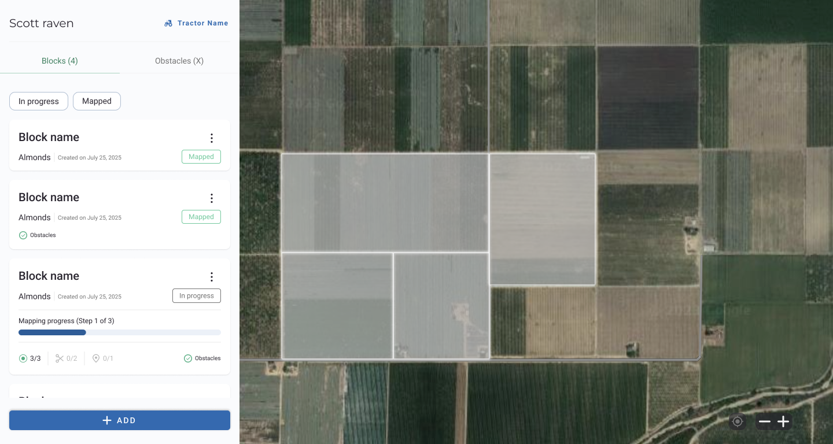Viewport: 833px width, 444px height.
Task: Click the location pin icon showing 0/1
Action: (x=96, y=358)
